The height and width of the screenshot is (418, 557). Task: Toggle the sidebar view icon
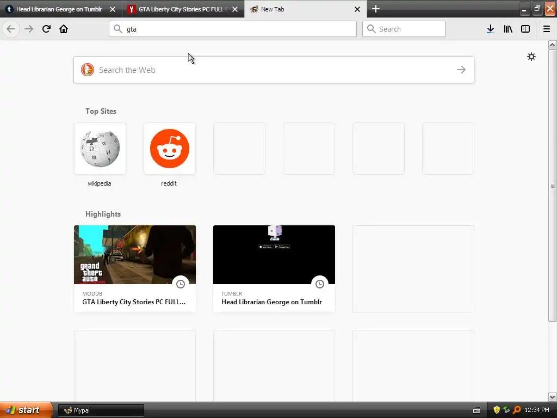pyautogui.click(x=525, y=29)
